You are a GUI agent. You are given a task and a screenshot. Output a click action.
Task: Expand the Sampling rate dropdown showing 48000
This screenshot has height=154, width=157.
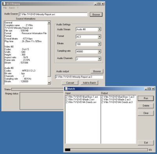[x=99, y=52]
